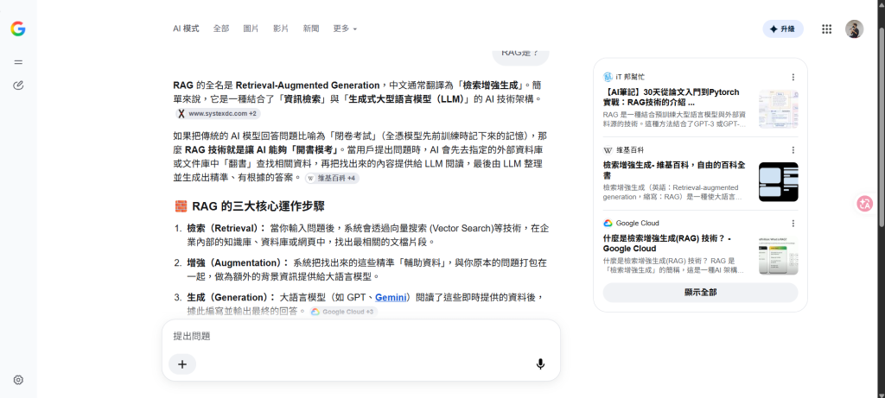885x398 pixels.
Task: Click the 生成（Generation） step label
Action: point(232,297)
